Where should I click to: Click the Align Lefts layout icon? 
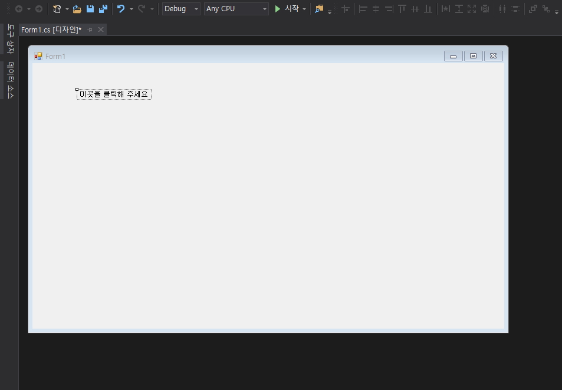point(363,9)
